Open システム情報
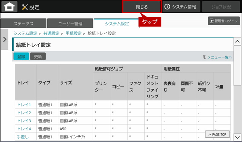Viewport: 242px width, 142px height. pos(181,7)
